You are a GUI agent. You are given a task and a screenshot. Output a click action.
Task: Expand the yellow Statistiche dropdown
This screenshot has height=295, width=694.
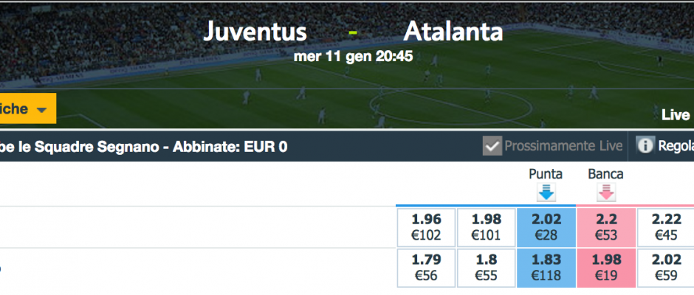(x=28, y=108)
